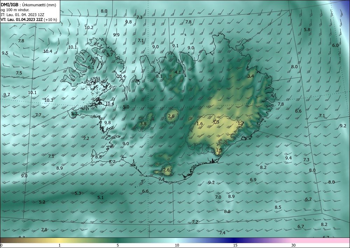The height and width of the screenshot is (248, 350).
Task: Click the map value 9.1
Action: tap(175, 46)
